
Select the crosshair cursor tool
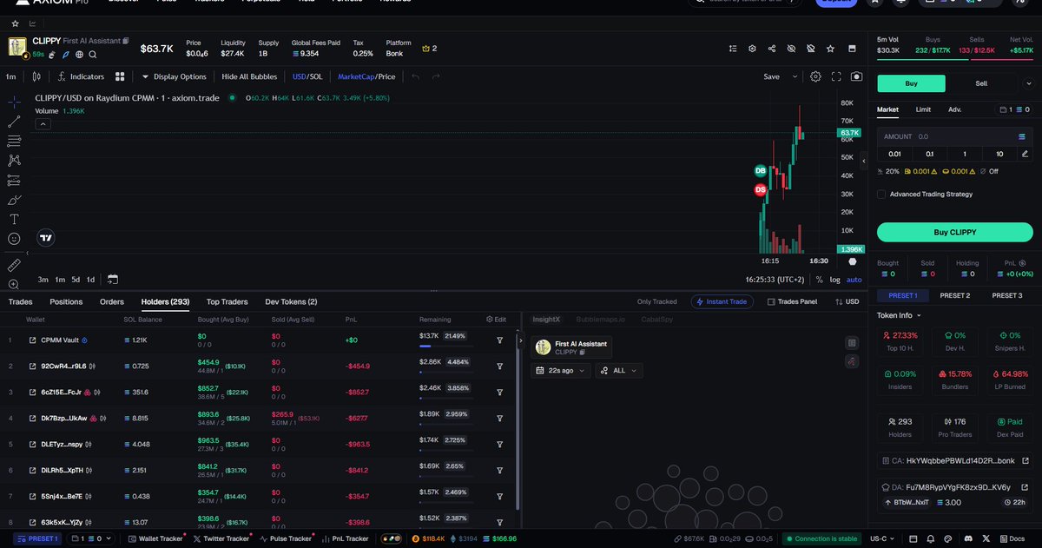pyautogui.click(x=14, y=101)
